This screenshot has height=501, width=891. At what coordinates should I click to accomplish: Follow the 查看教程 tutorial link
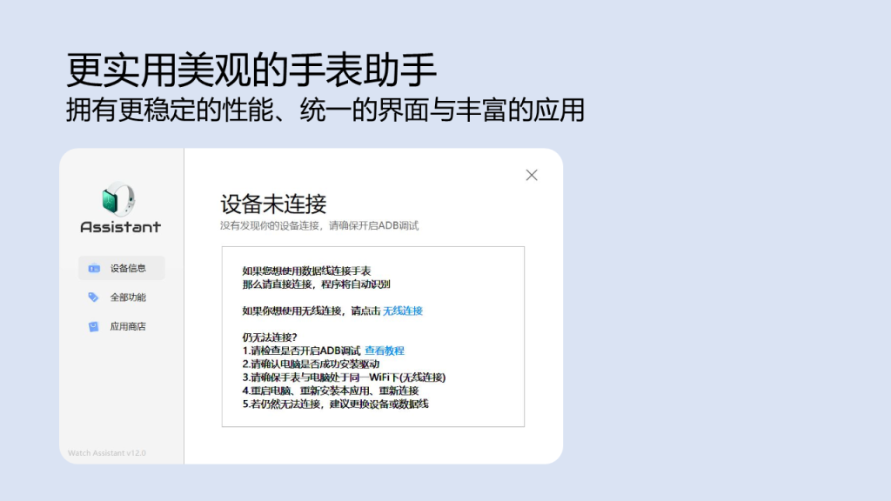(x=384, y=351)
